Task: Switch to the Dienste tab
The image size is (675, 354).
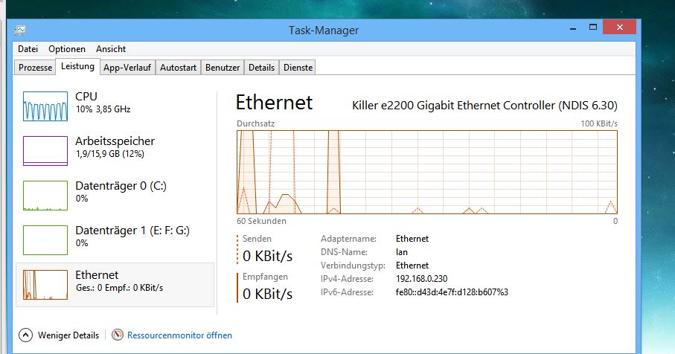Action: point(298,68)
